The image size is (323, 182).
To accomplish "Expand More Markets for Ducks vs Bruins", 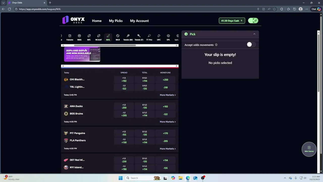I will click(168, 122).
